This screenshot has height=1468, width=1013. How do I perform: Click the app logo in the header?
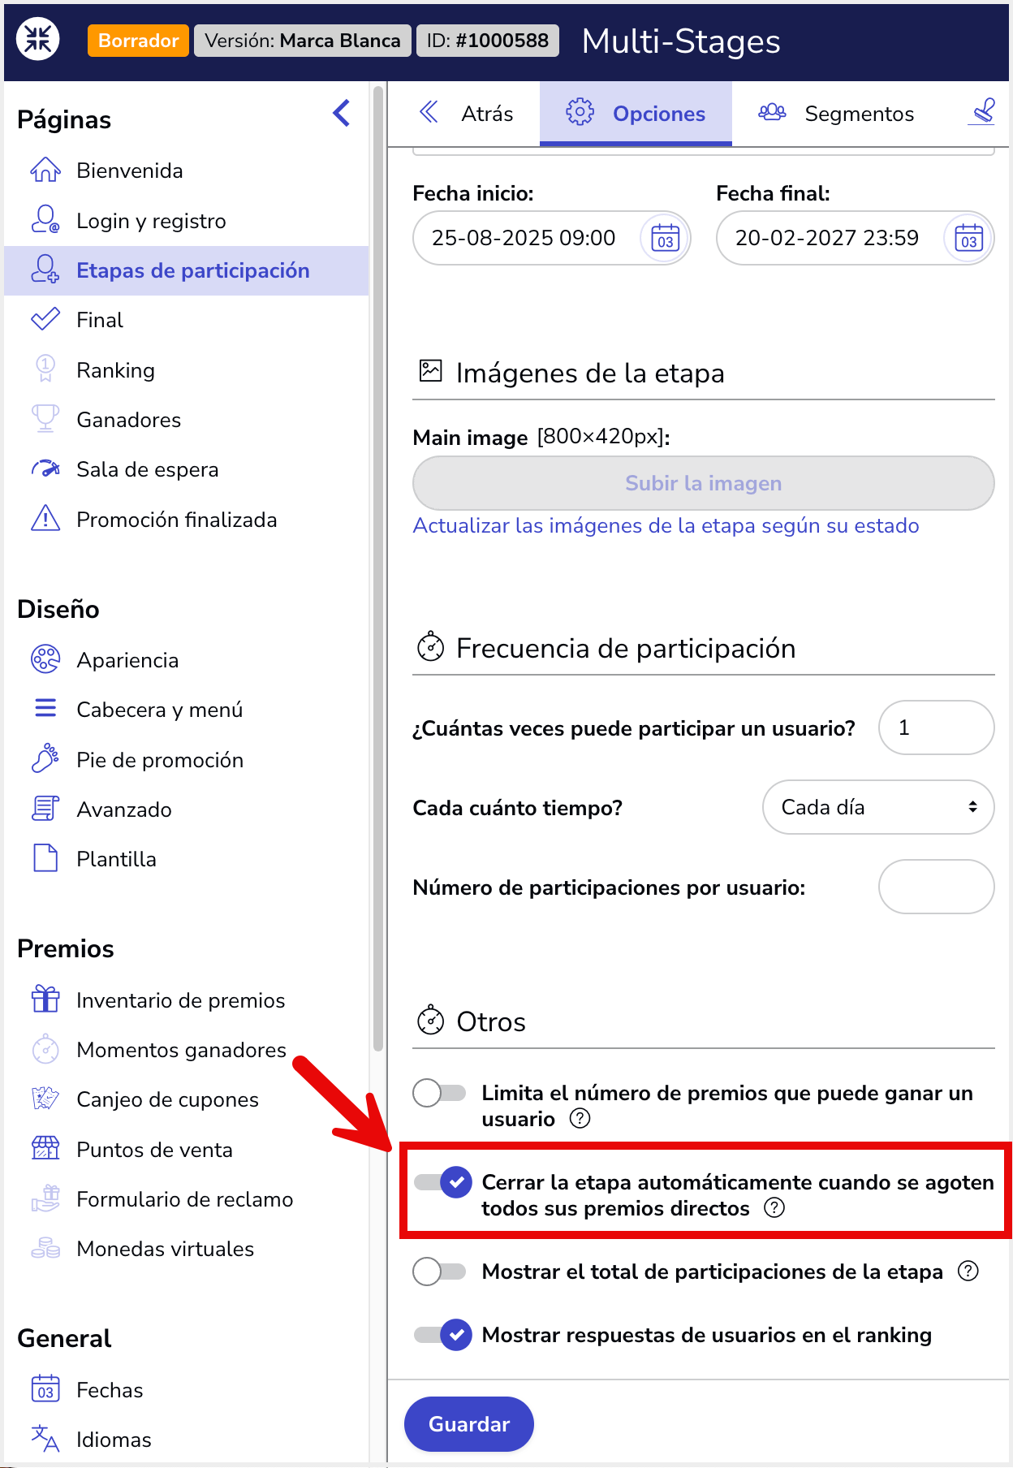tap(38, 39)
